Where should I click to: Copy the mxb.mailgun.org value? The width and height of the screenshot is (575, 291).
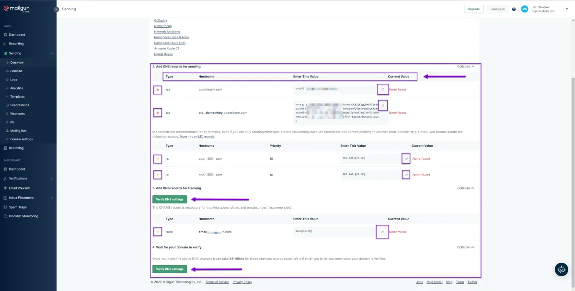406,175
